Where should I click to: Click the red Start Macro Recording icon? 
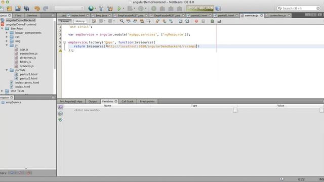(x=196, y=21)
